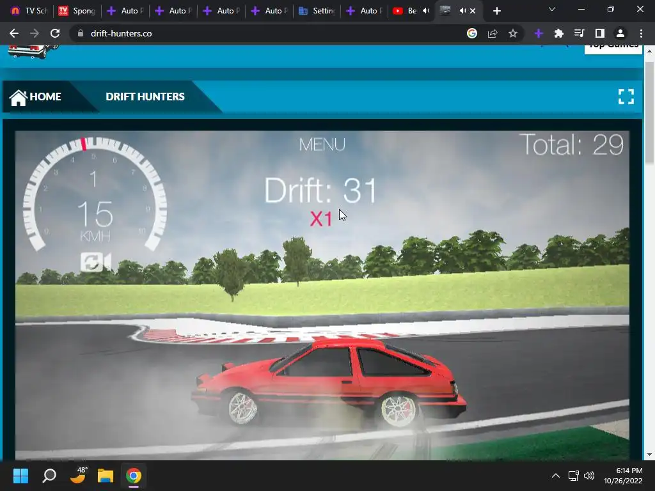This screenshot has height=491, width=655.
Task: Click the red drifting car
Action: tap(329, 384)
